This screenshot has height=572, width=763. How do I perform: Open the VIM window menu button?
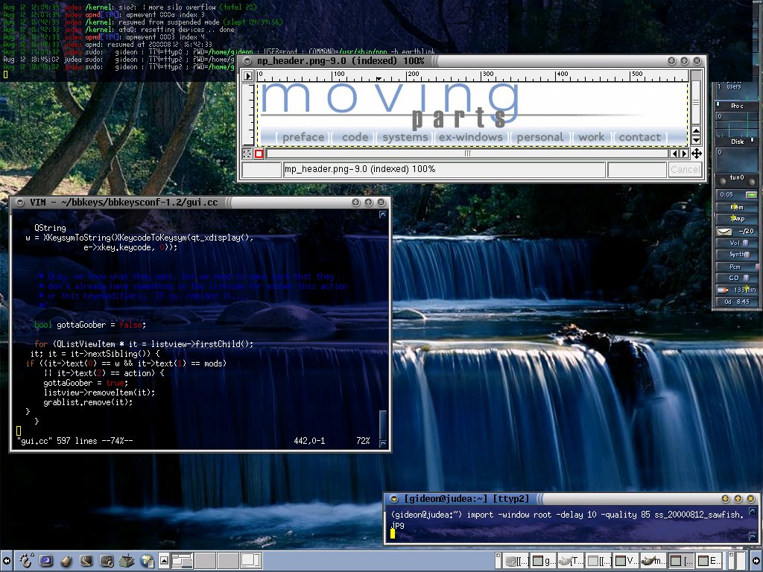tap(20, 203)
